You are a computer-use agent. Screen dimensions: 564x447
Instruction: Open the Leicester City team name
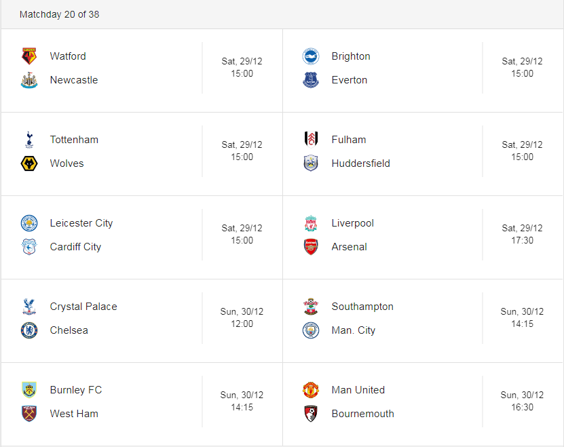(81, 223)
